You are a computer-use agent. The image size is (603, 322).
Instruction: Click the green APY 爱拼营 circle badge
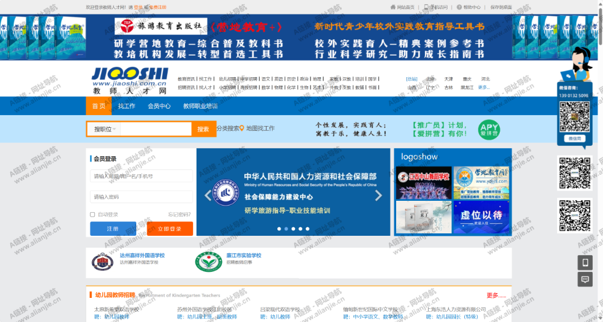click(489, 130)
